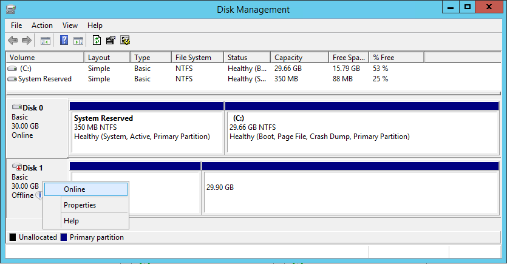This screenshot has height=264, width=507.
Task: Close the Disk Management window
Action: click(x=489, y=7)
